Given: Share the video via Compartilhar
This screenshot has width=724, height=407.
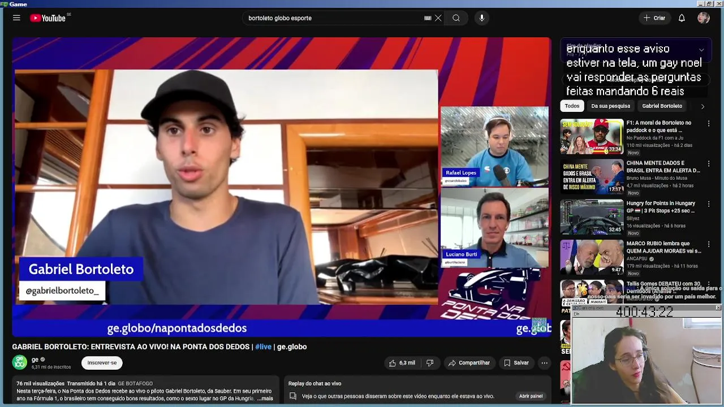Looking at the screenshot, I should coord(469,363).
